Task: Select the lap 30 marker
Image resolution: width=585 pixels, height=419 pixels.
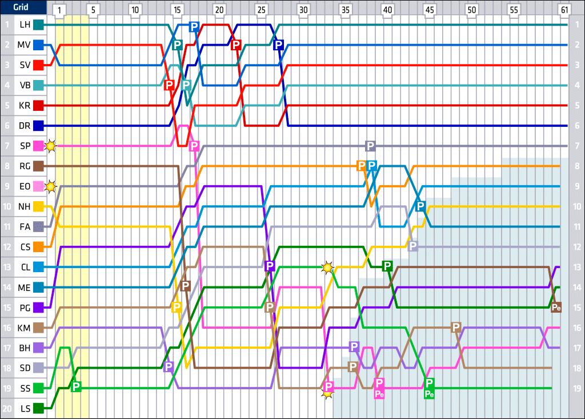Action: click(303, 10)
